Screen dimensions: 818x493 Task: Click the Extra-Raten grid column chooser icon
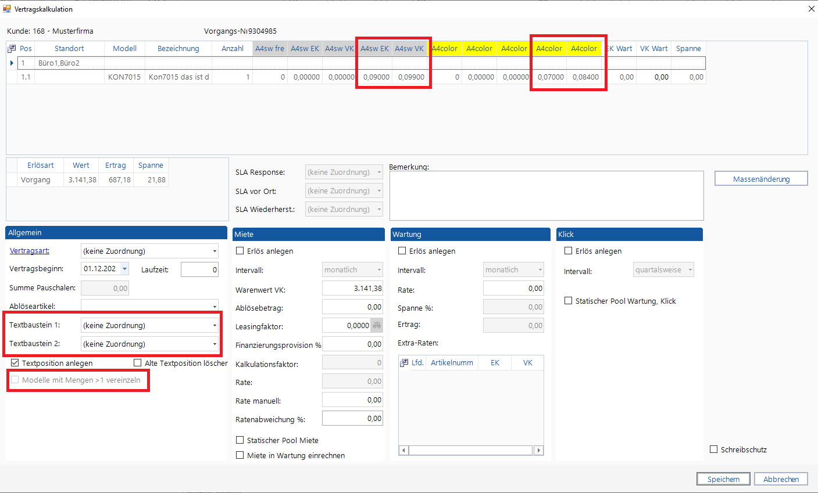[404, 363]
